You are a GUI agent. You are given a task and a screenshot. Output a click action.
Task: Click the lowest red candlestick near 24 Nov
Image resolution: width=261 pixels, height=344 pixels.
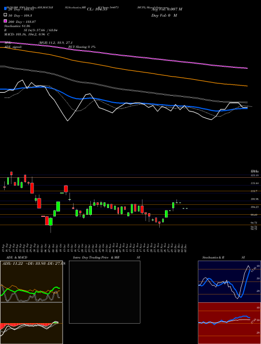[159, 223]
